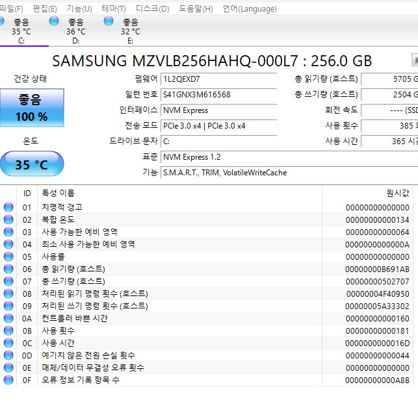Click status orb for attribute 0C 사용 시간

coord(8,343)
